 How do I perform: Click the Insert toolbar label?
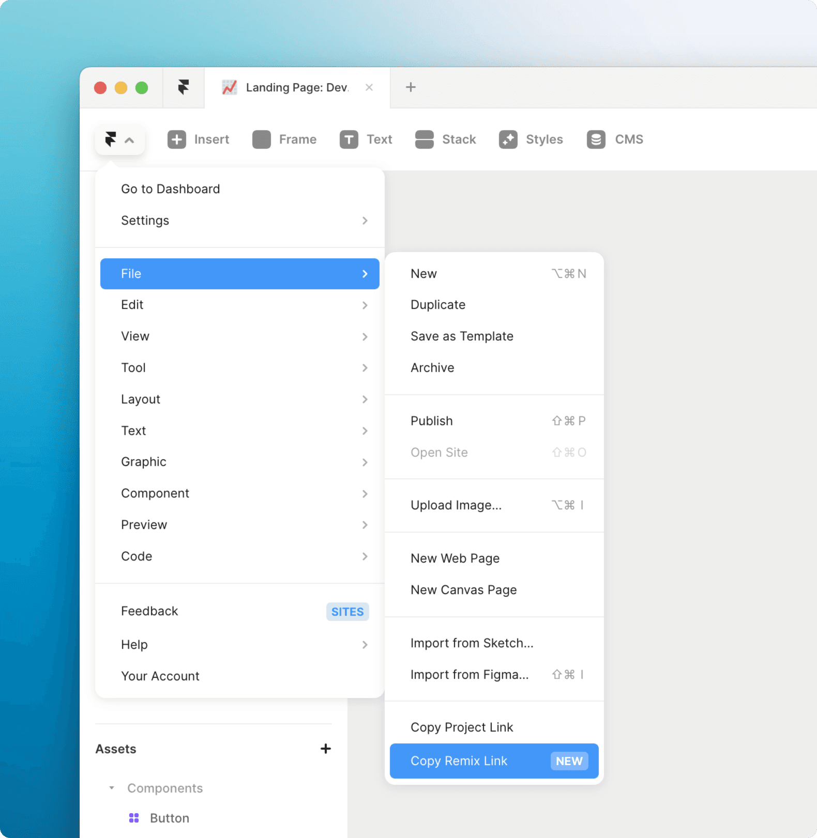211,139
